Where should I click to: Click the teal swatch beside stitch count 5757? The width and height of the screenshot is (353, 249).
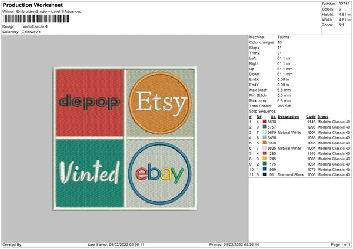click(x=264, y=127)
